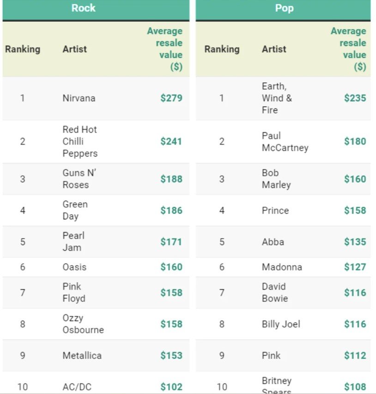Viewport: 376px width, 394px height.
Task: Click the Green Day artist name
Action: coord(75,210)
